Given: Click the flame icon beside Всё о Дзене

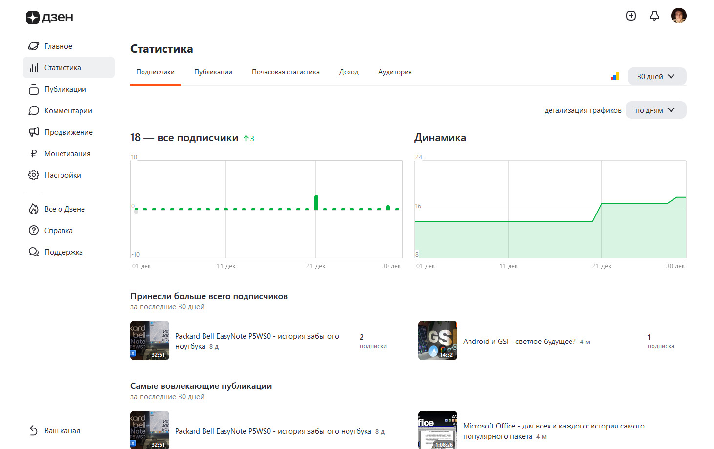Looking at the screenshot, I should (x=34, y=209).
